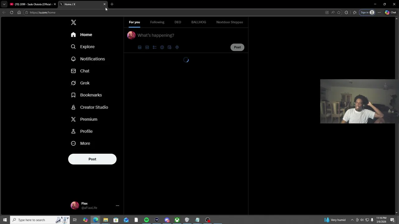
Task: Go to Home in X sidebar
Action: point(82,35)
